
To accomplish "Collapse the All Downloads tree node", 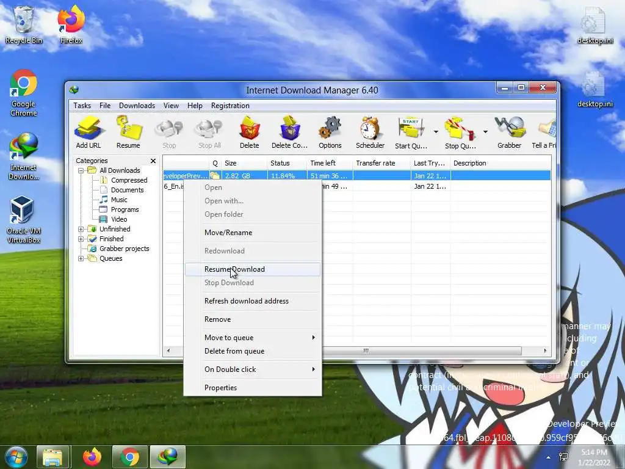I will (x=81, y=170).
